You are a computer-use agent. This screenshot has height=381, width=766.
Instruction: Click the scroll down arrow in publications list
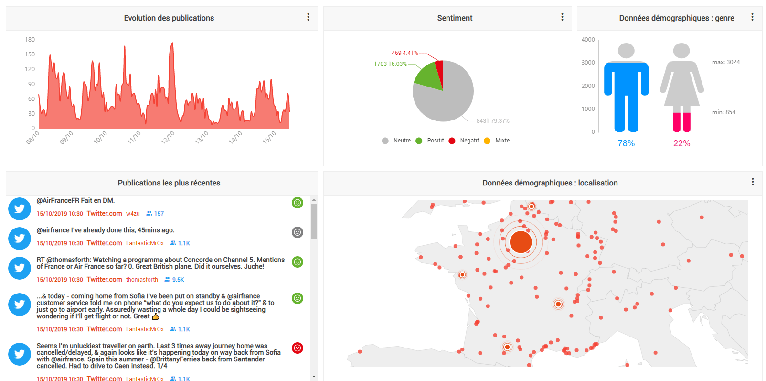tap(314, 377)
